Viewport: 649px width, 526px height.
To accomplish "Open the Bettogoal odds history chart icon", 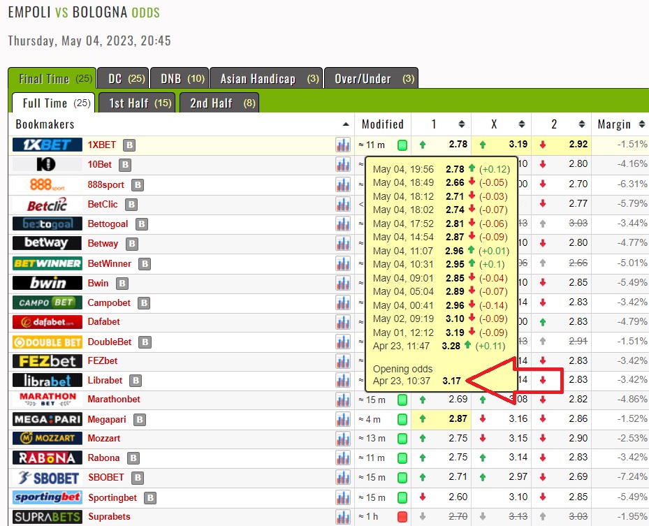I will pyautogui.click(x=343, y=224).
